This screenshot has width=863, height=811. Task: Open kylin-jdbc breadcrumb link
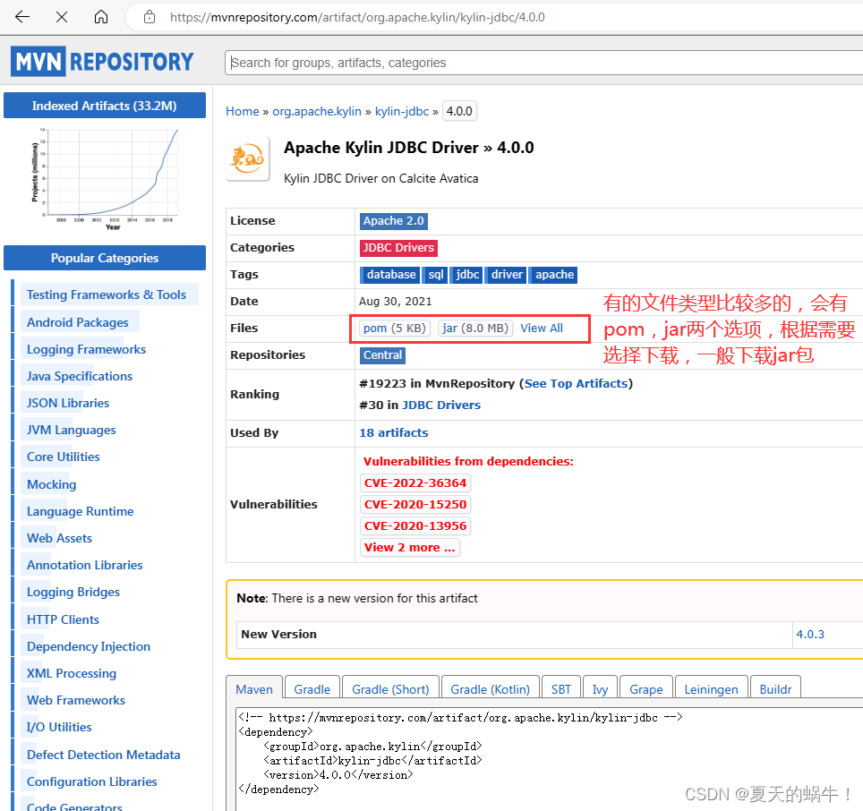pyautogui.click(x=402, y=111)
